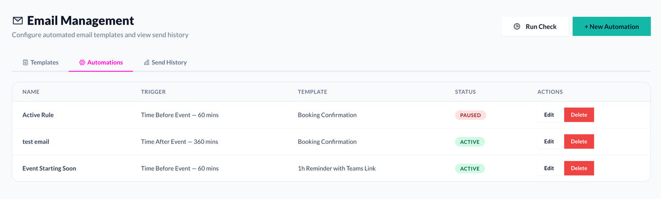Click the envelope icon beside Email Management

coord(18,21)
